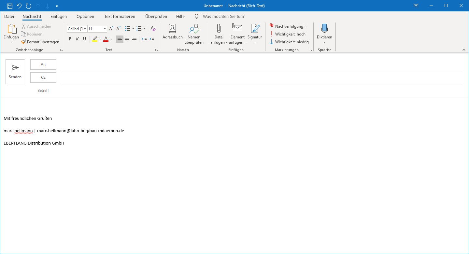Click the Undo arrow in title bar
The height and width of the screenshot is (254, 469).
coord(19,6)
